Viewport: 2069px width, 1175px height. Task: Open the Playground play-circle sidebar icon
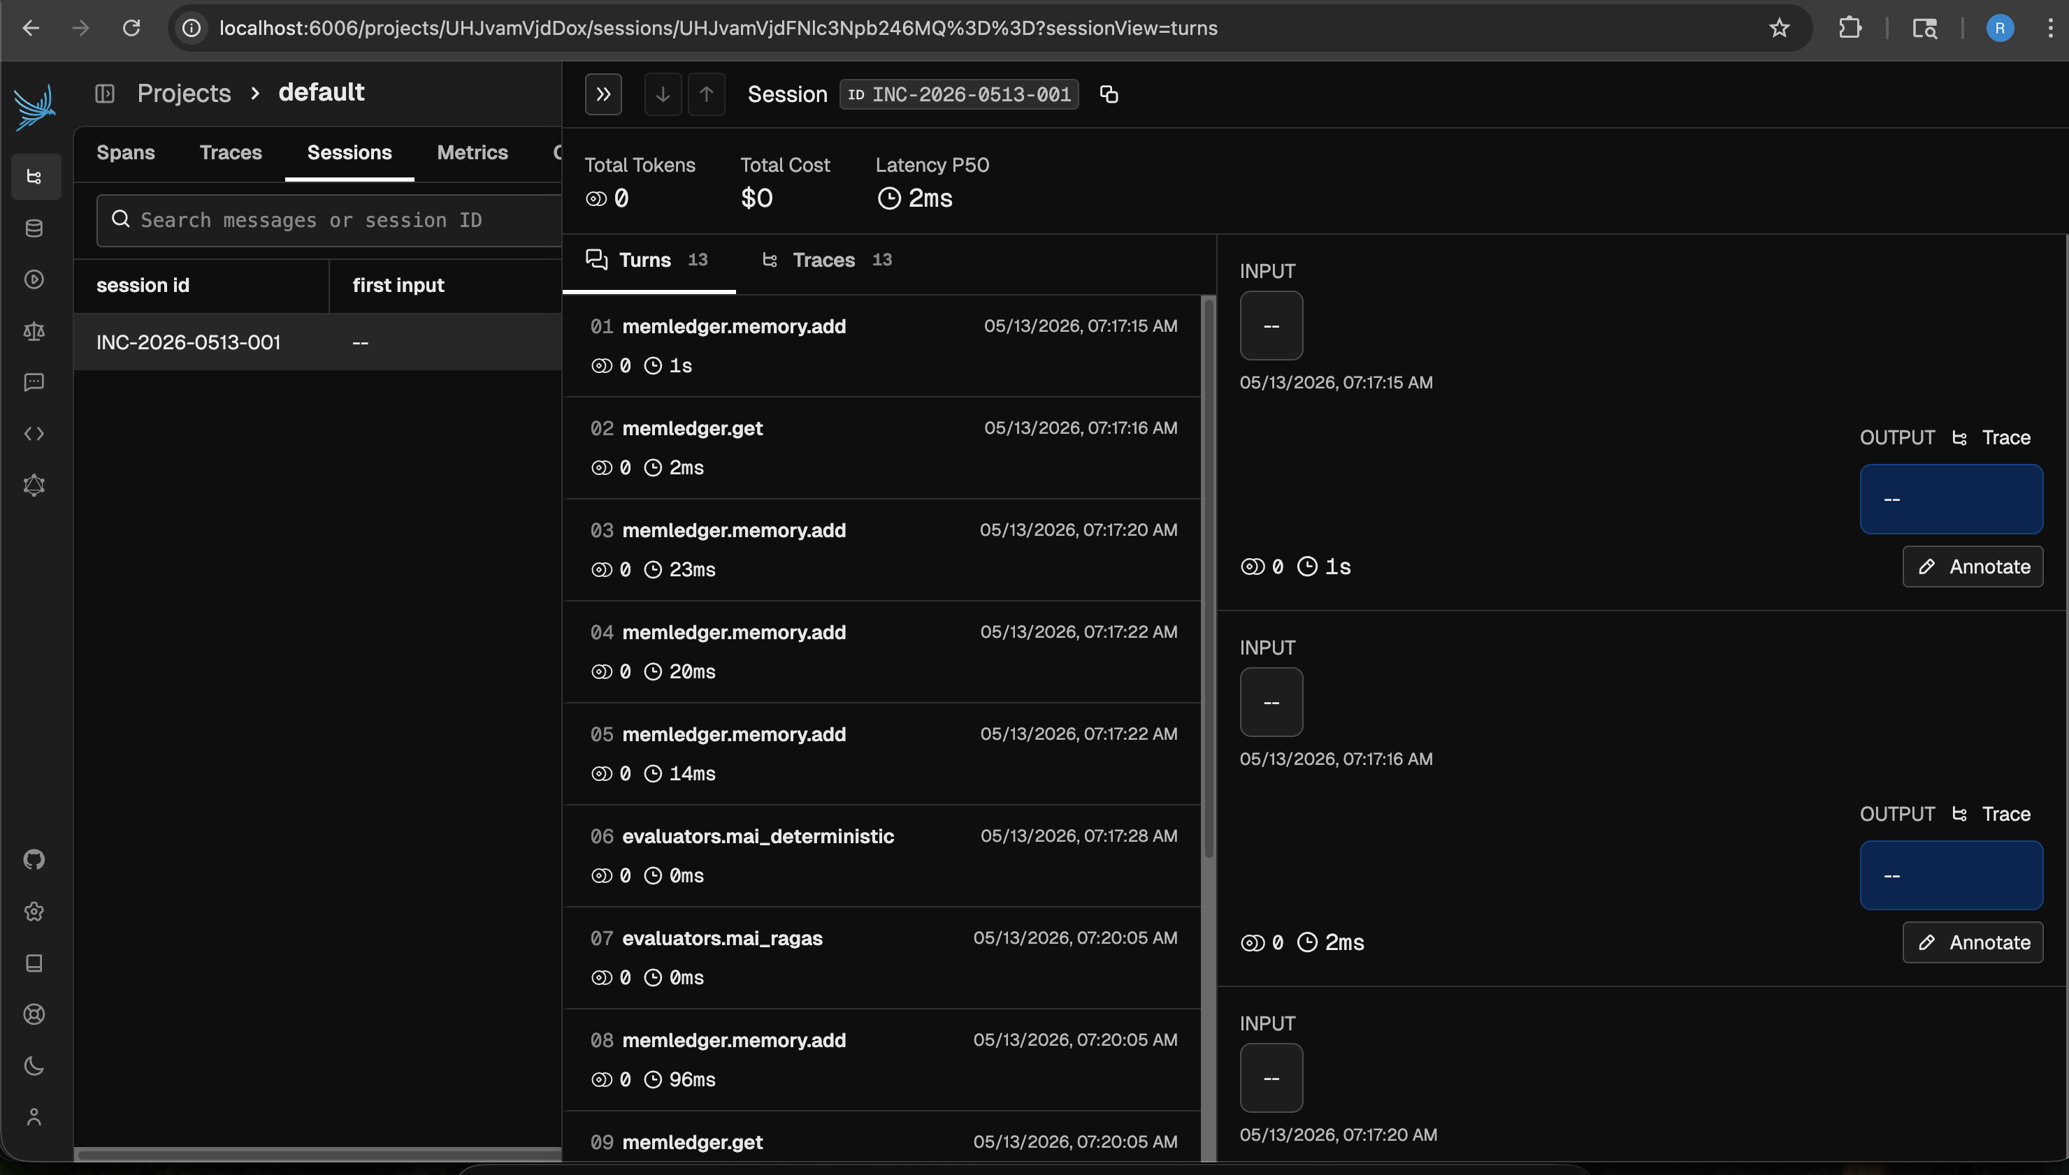click(x=35, y=279)
